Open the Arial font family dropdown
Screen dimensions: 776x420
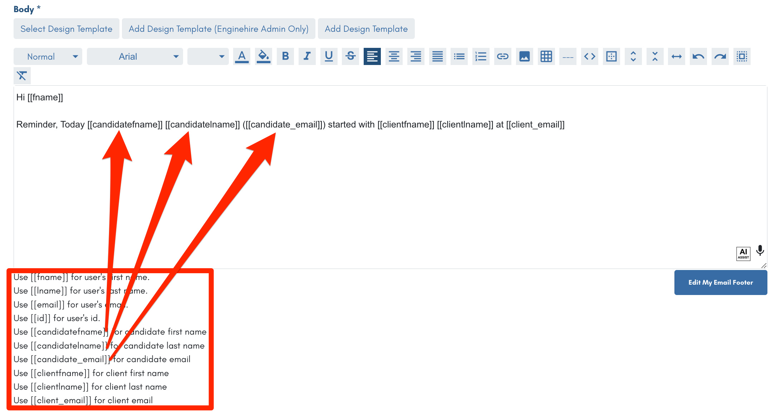[x=135, y=56]
